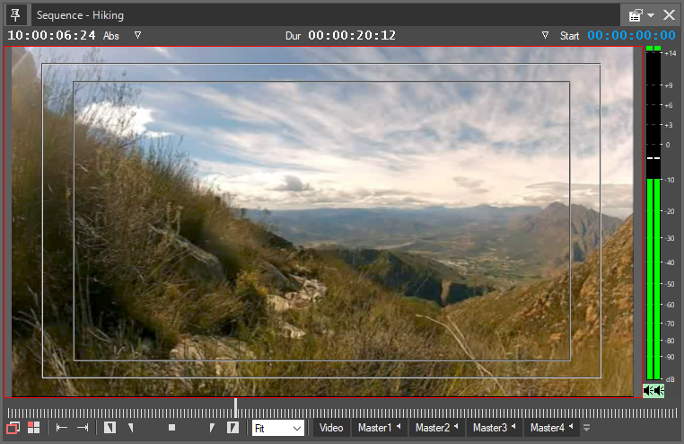Go to the sequence start marker button
Screen dimensions: 684x444
click(x=62, y=429)
